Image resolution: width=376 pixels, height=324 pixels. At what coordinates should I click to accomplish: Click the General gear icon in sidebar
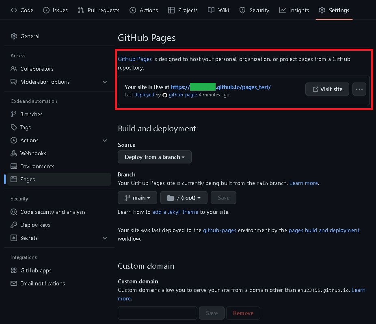(x=14, y=36)
